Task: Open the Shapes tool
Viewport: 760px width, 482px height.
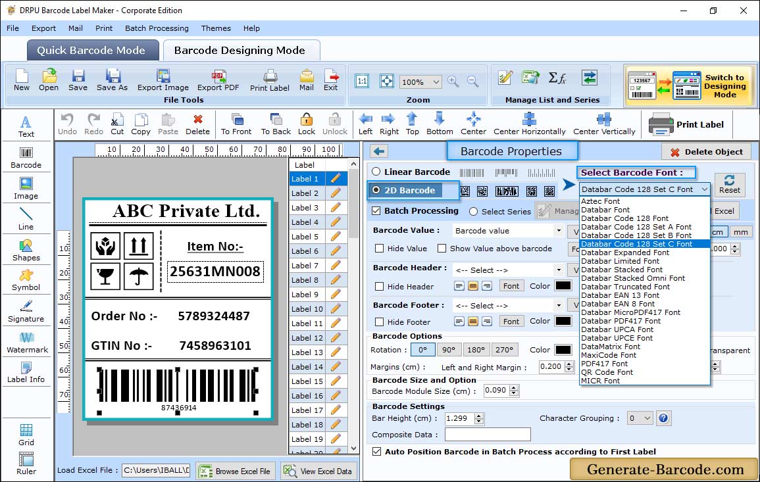Action: (x=26, y=251)
